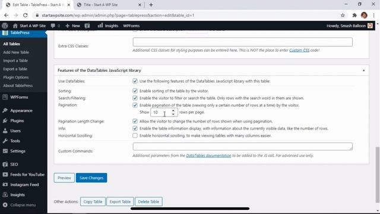The image size is (380, 214).
Task: Enable the Horizontal Scrolling checkbox
Action: 135,136
